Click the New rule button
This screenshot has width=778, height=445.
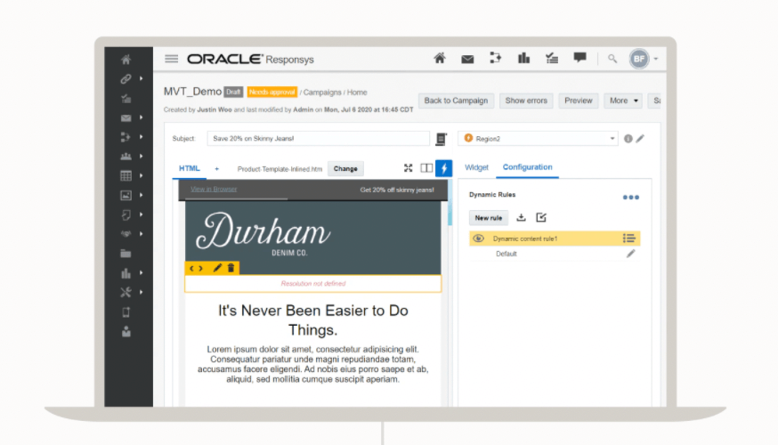point(488,218)
